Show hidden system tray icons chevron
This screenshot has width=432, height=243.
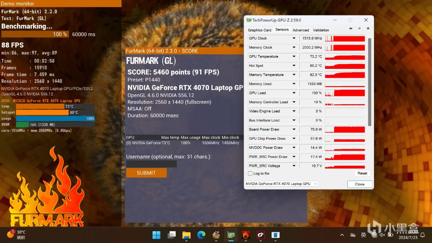click(x=342, y=235)
